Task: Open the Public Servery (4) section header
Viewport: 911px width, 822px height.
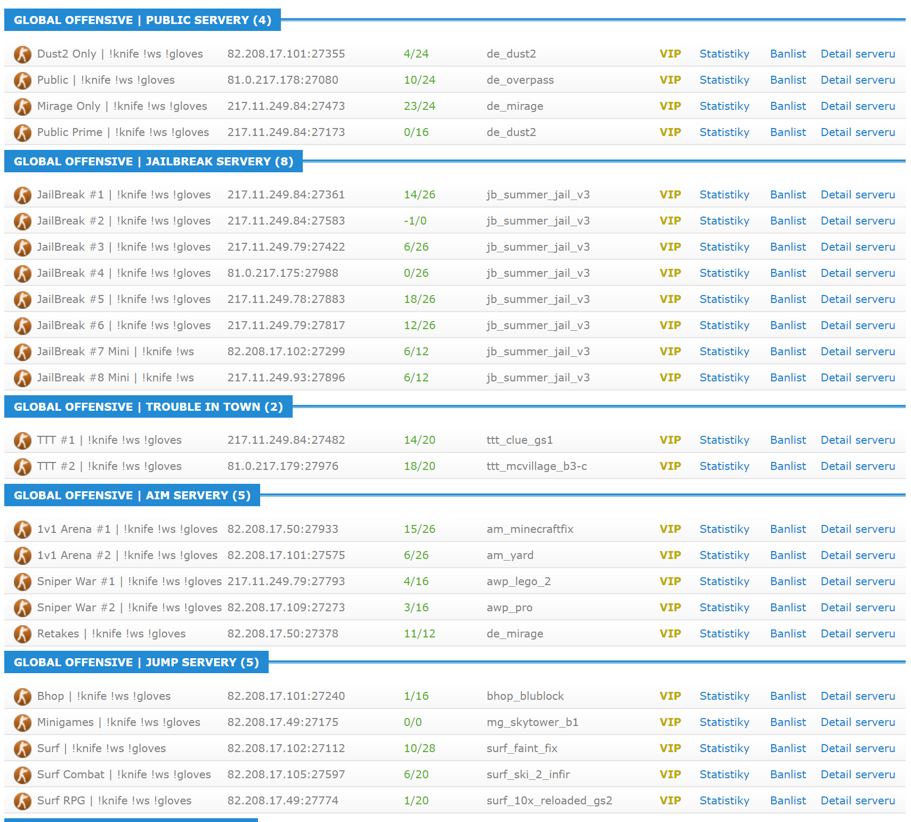Action: (x=142, y=20)
